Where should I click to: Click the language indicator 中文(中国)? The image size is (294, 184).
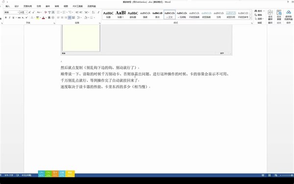(x=26, y=175)
